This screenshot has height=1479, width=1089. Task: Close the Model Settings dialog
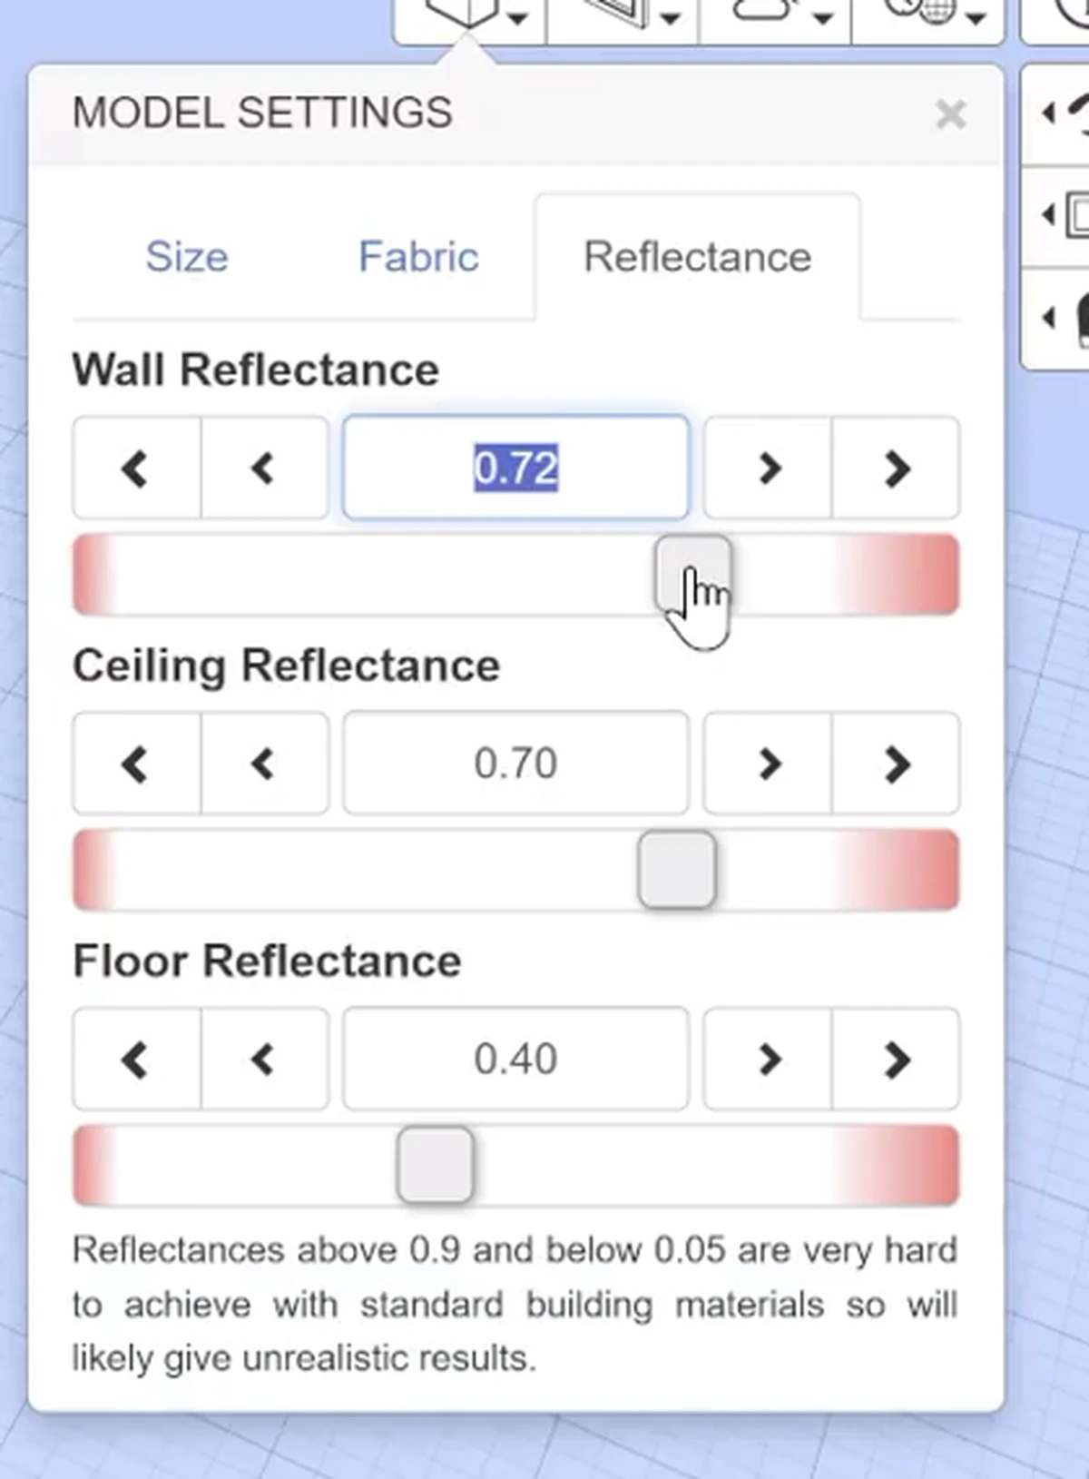point(950,115)
